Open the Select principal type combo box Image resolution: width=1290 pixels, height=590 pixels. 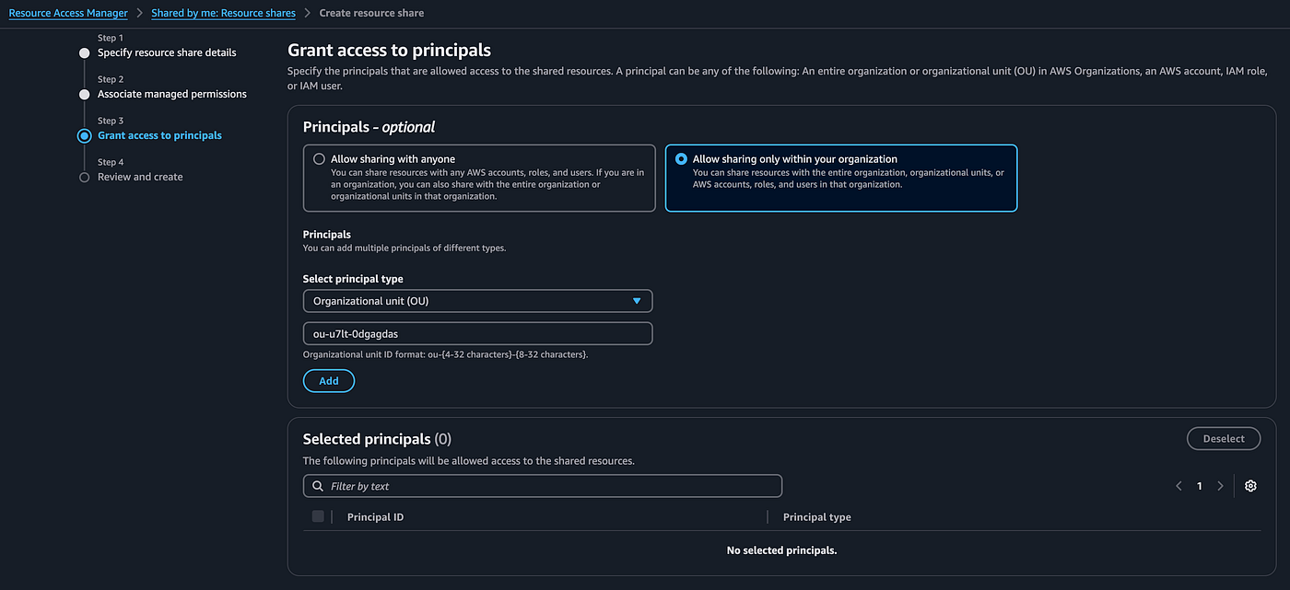click(x=477, y=300)
